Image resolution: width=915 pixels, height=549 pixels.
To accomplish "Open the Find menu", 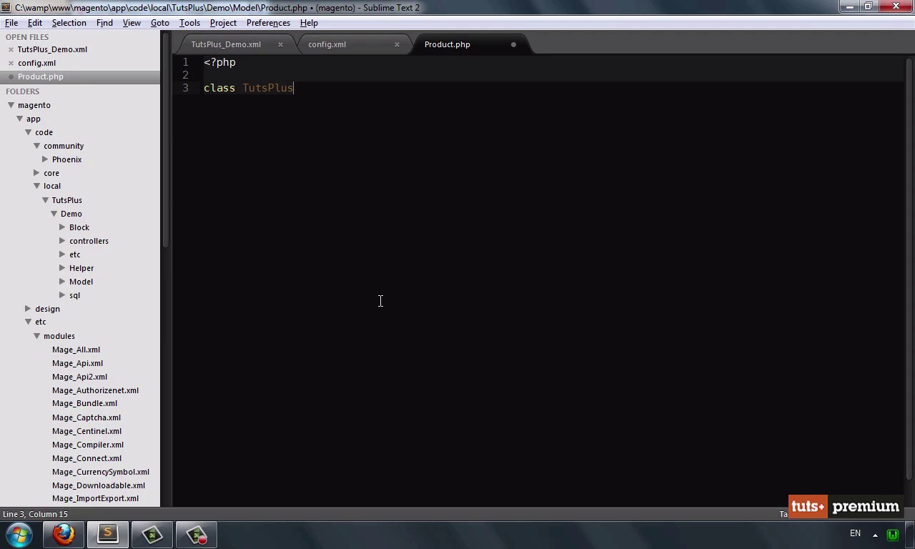I will pos(104,23).
